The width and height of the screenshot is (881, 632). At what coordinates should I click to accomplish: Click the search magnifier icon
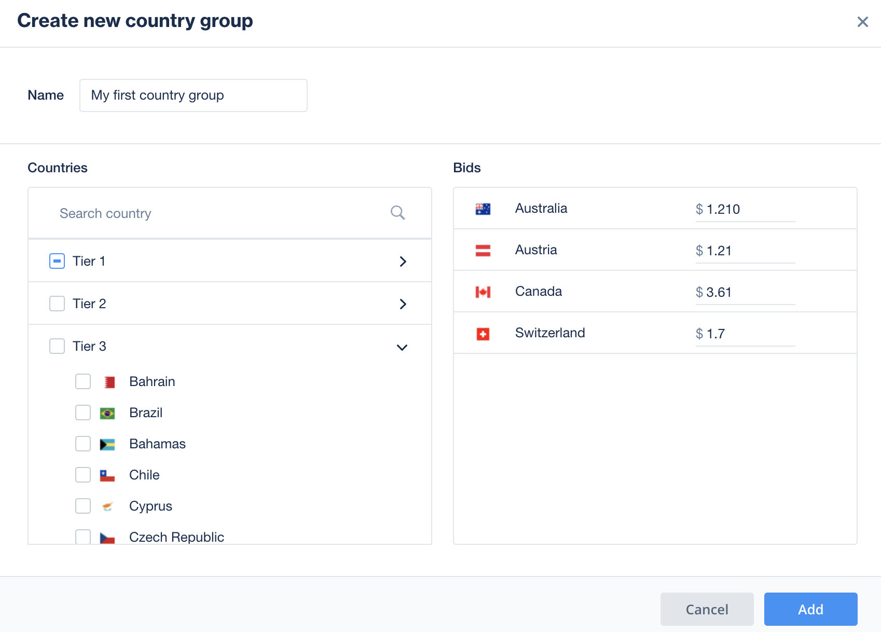tap(397, 213)
